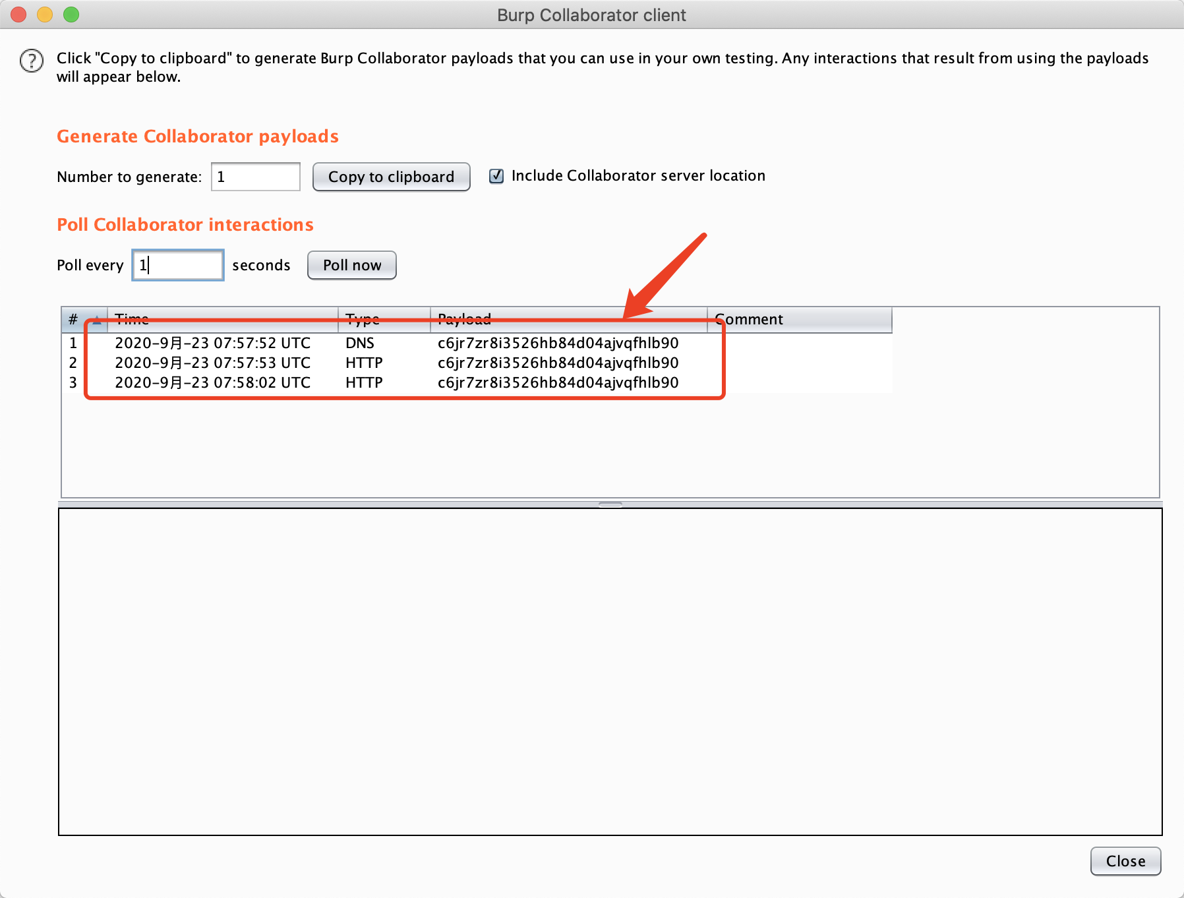Image resolution: width=1184 pixels, height=898 pixels.
Task: Click the empty interaction details pane
Action: (610, 671)
